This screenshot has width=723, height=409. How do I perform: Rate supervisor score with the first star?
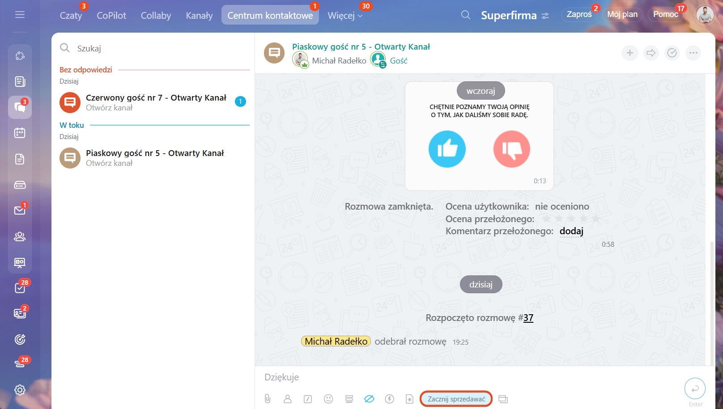tap(546, 219)
